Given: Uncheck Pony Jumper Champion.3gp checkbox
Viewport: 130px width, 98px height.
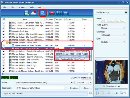Looking at the screenshot, I should 4,28.
